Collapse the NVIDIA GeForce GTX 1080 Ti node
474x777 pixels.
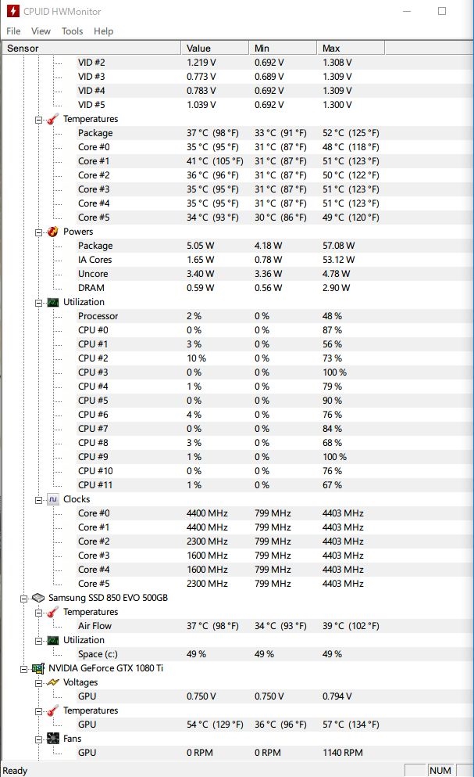pyautogui.click(x=23, y=669)
